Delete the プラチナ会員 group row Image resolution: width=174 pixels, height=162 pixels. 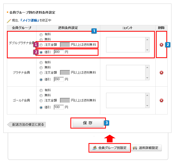tap(161, 73)
